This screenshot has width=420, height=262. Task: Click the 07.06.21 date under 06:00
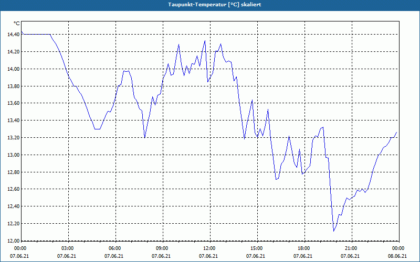(114, 256)
